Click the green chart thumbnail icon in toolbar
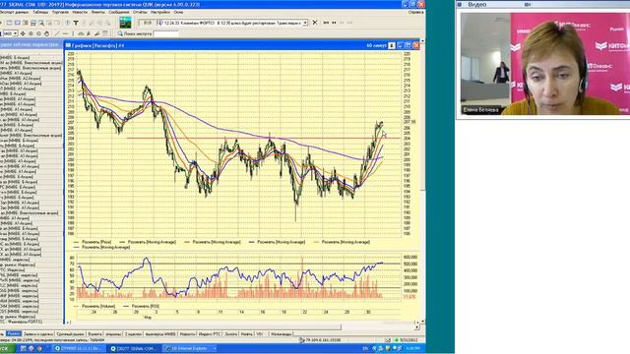630x354 pixels. coord(125,23)
